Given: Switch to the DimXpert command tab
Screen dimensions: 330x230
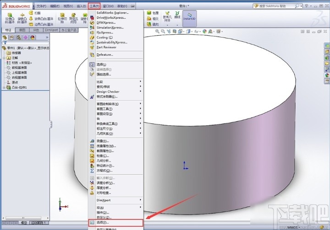Looking at the screenshot, I should tap(51, 30).
